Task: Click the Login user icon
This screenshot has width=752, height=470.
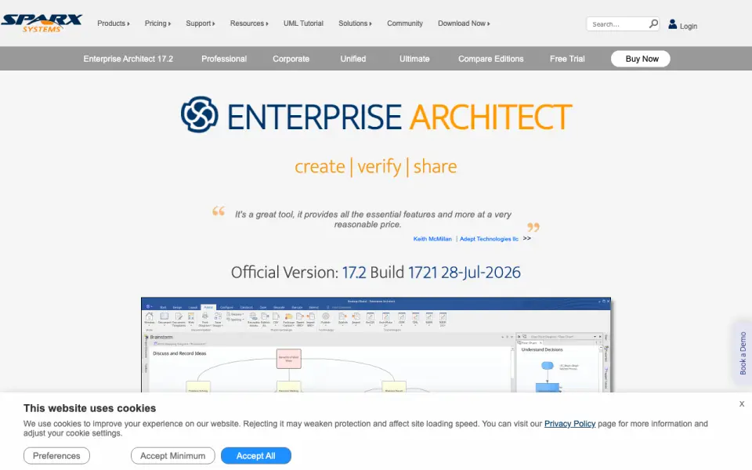Action: 672,24
